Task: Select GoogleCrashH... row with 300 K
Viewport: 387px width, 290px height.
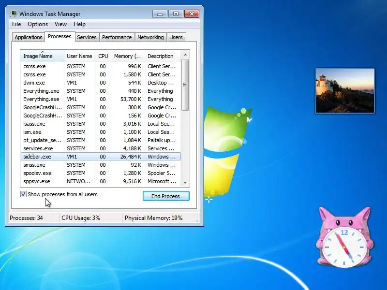Action: [x=101, y=107]
